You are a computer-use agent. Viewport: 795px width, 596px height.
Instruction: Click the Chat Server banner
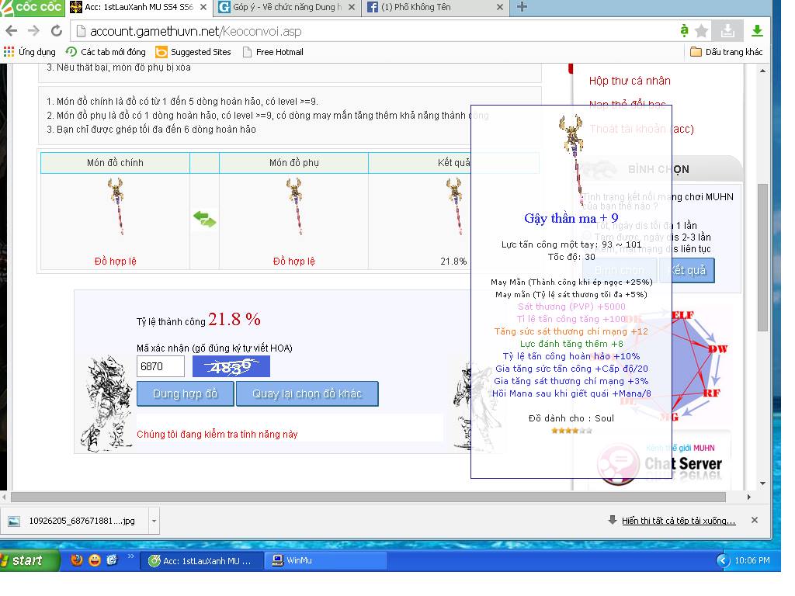661,464
